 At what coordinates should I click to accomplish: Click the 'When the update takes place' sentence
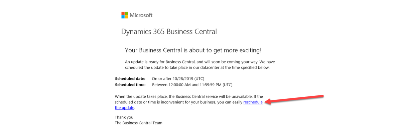click(189, 102)
